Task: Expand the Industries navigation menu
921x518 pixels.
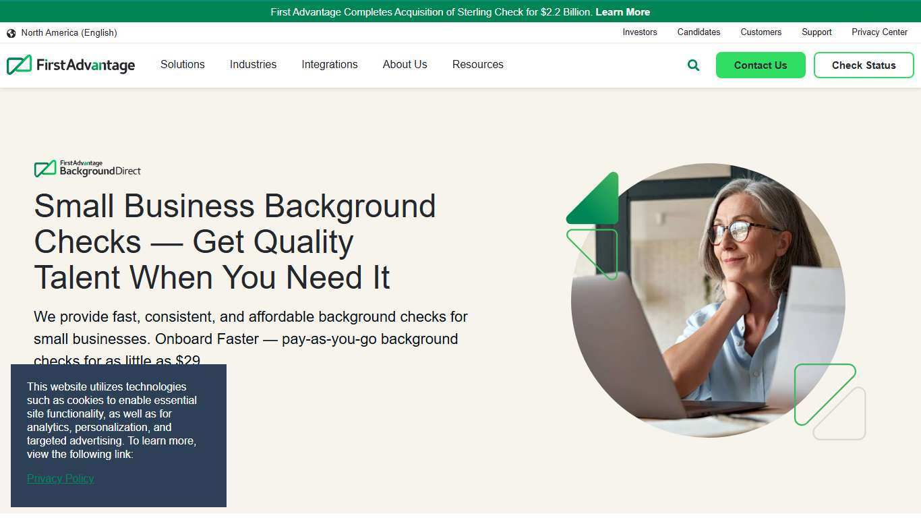Action: point(253,65)
